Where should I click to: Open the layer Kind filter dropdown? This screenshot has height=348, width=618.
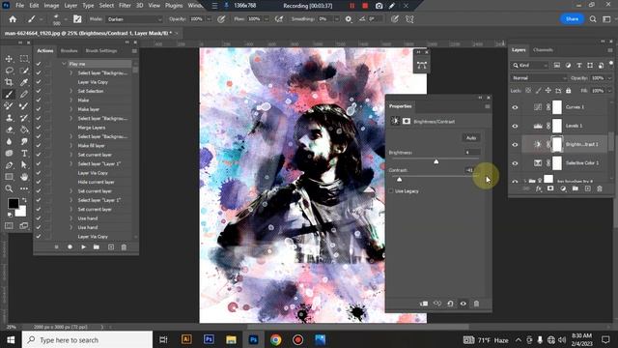pyautogui.click(x=530, y=65)
